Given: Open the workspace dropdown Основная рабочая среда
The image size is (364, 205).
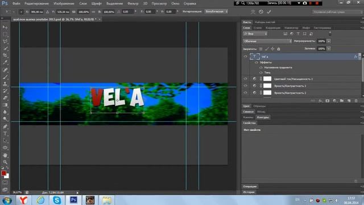Looking at the screenshot, I should coord(337,12).
